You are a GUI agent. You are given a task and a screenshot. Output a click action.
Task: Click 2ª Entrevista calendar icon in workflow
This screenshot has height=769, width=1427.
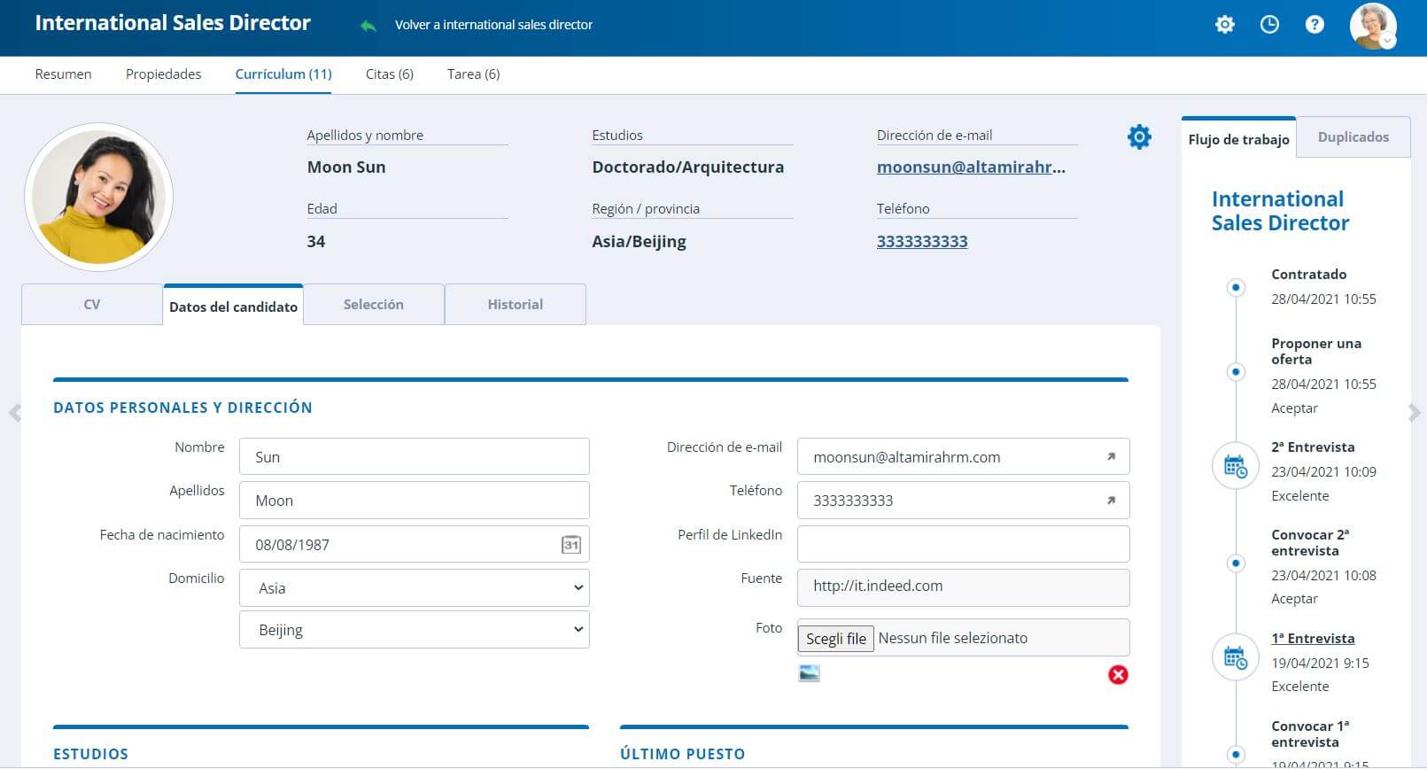(1235, 466)
